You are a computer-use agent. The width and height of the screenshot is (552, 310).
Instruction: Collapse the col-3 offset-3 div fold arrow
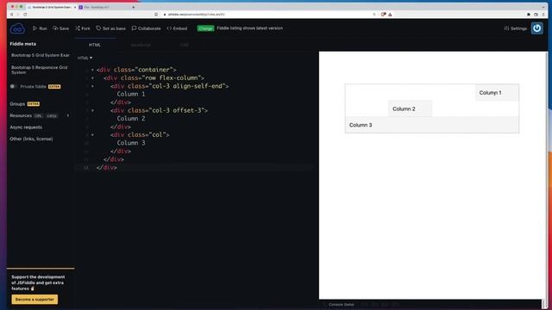pos(92,110)
